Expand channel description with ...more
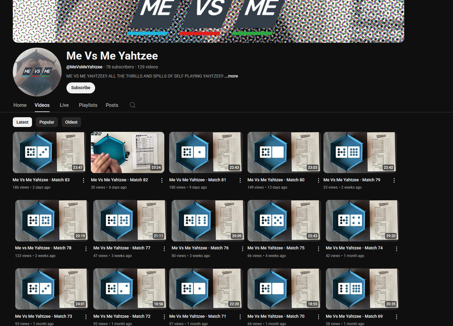 click(231, 76)
